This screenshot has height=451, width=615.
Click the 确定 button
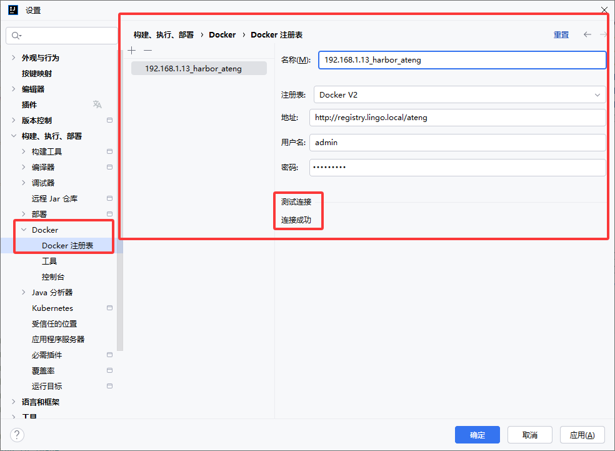[477, 435]
